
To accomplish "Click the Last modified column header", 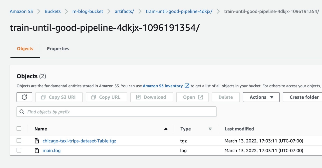I will [239, 129].
